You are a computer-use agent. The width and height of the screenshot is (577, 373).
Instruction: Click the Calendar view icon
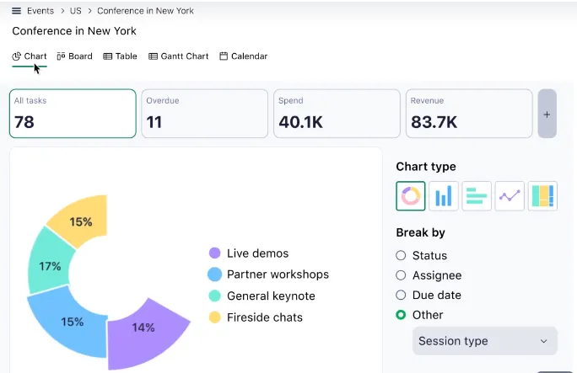[x=224, y=56]
